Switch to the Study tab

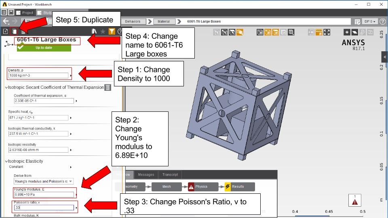pos(45,13)
